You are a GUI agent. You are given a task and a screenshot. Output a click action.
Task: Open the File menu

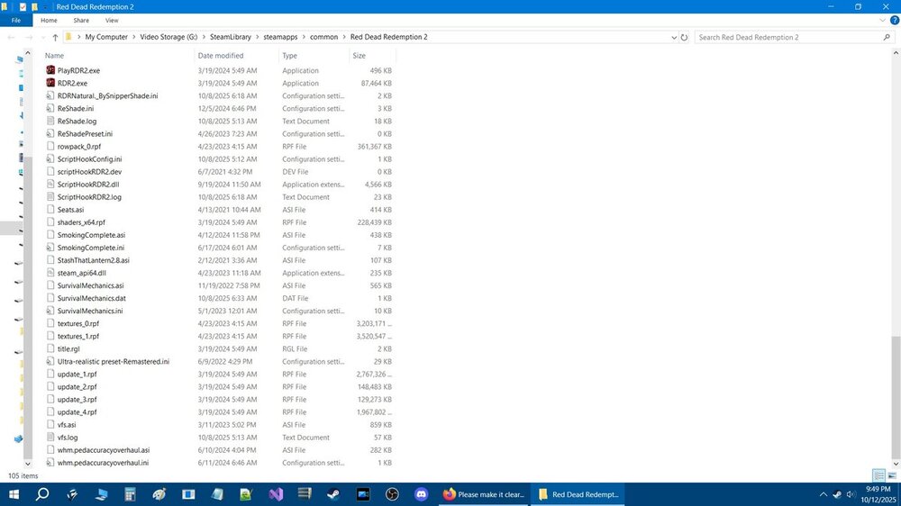[16, 20]
